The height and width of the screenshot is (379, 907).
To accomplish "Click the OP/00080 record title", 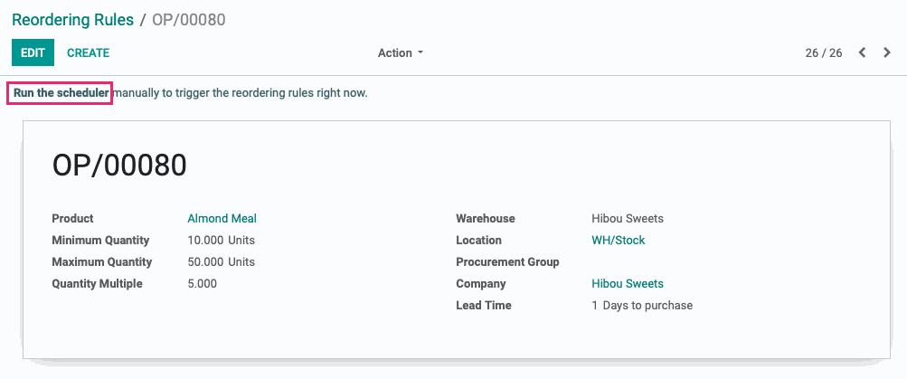I will coord(119,166).
